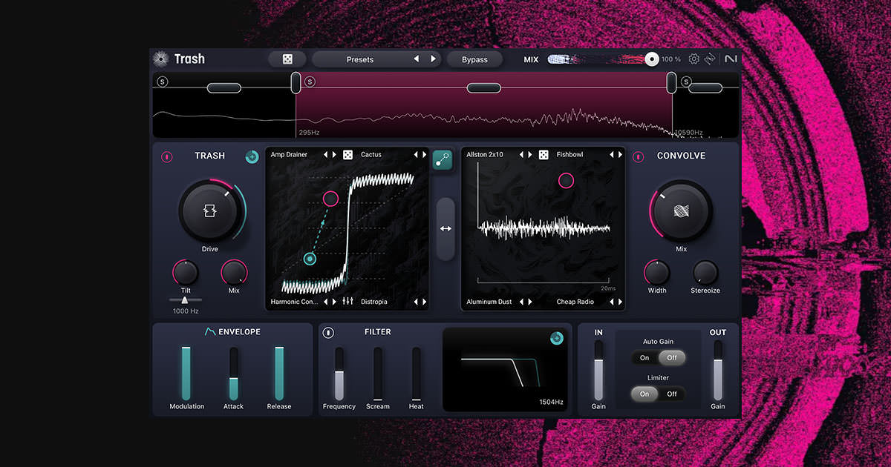This screenshot has width=891, height=467.
Task: Click the filter Heat slider
Action: (416, 373)
